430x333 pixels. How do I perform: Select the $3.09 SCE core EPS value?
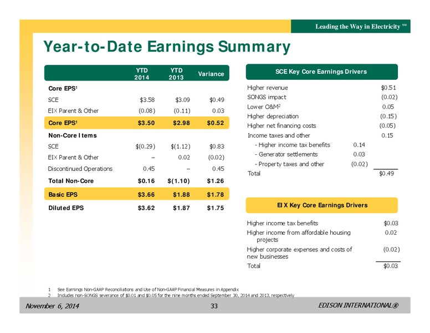click(182, 100)
